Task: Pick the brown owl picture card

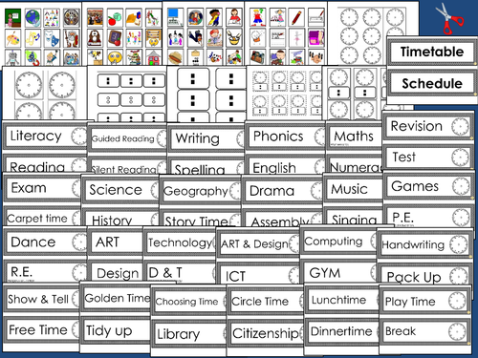Action: coord(95,38)
